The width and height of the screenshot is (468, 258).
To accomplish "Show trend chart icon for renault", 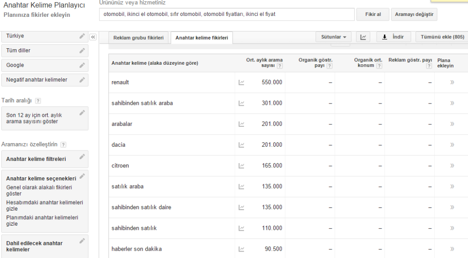I will (x=241, y=83).
